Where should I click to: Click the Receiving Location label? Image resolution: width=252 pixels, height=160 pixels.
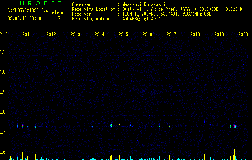pyautogui.click(x=93, y=9)
